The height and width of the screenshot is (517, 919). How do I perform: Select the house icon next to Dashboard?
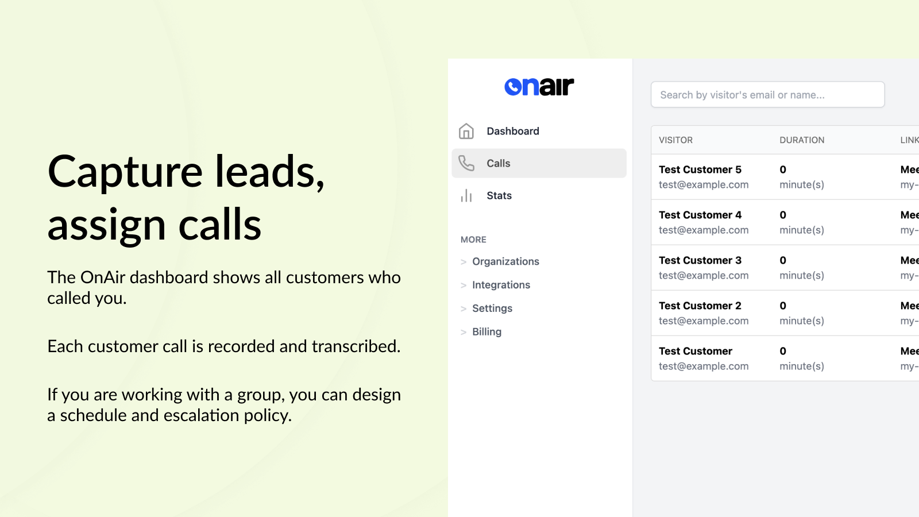[466, 131]
